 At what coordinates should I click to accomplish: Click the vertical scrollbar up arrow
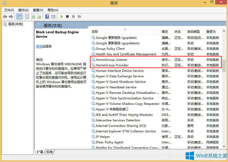pyautogui.click(x=224, y=31)
